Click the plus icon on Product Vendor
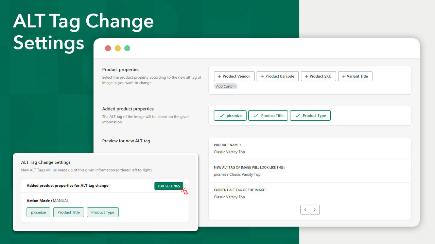Screen dimensions: 435x244 click(219, 76)
